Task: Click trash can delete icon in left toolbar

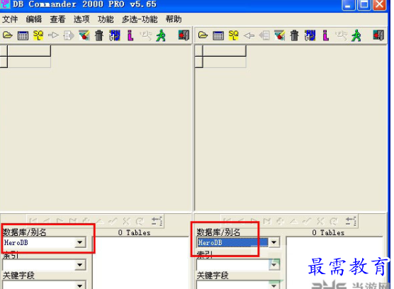Action: (99, 35)
